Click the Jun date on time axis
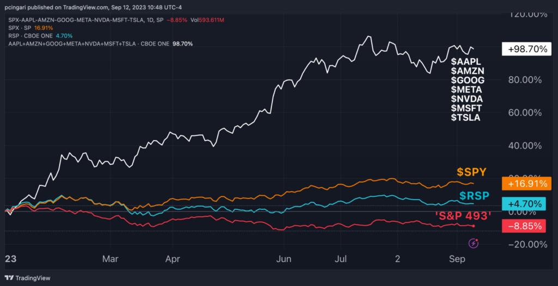This screenshot has width=558, height=286. (283, 259)
